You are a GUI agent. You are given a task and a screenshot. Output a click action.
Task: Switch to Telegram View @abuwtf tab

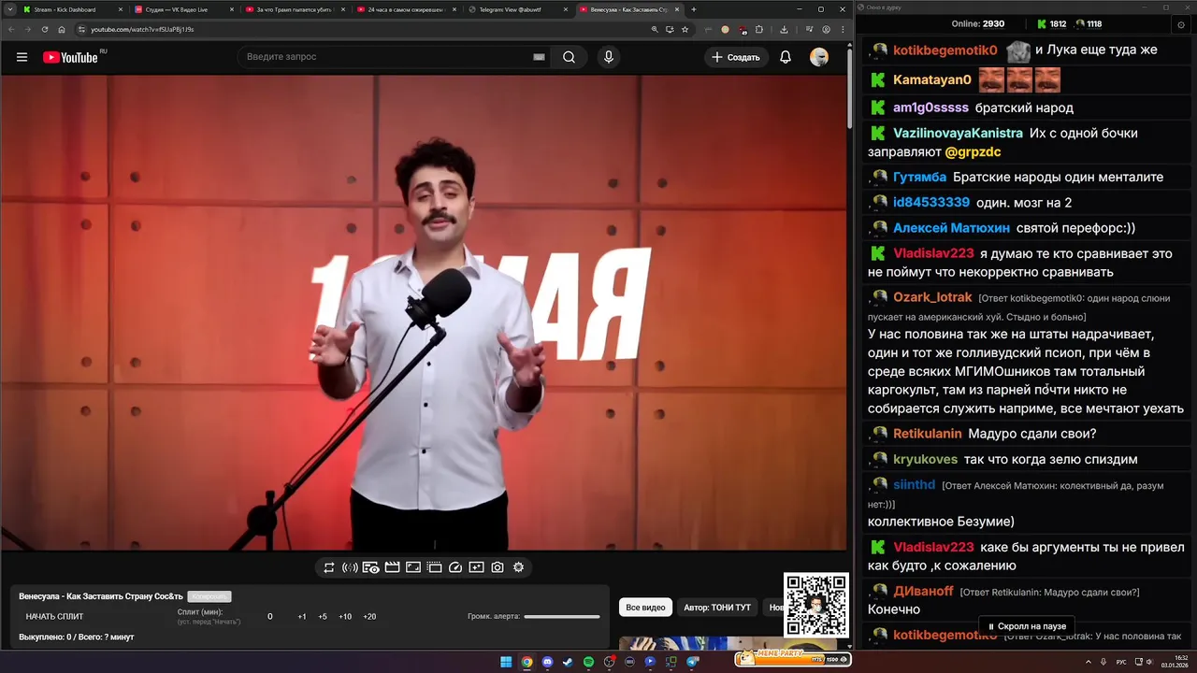pyautogui.click(x=518, y=9)
